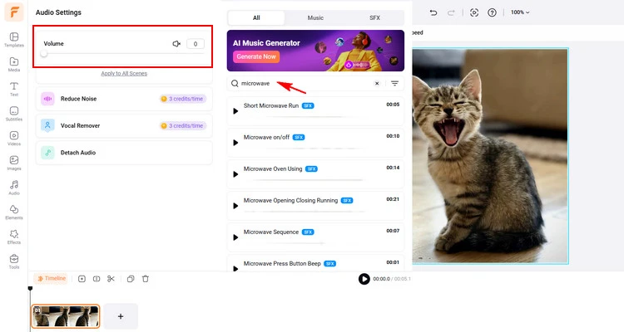Image resolution: width=624 pixels, height=332 pixels.
Task: Select the Microwave Oven Using title
Action: [273, 168]
